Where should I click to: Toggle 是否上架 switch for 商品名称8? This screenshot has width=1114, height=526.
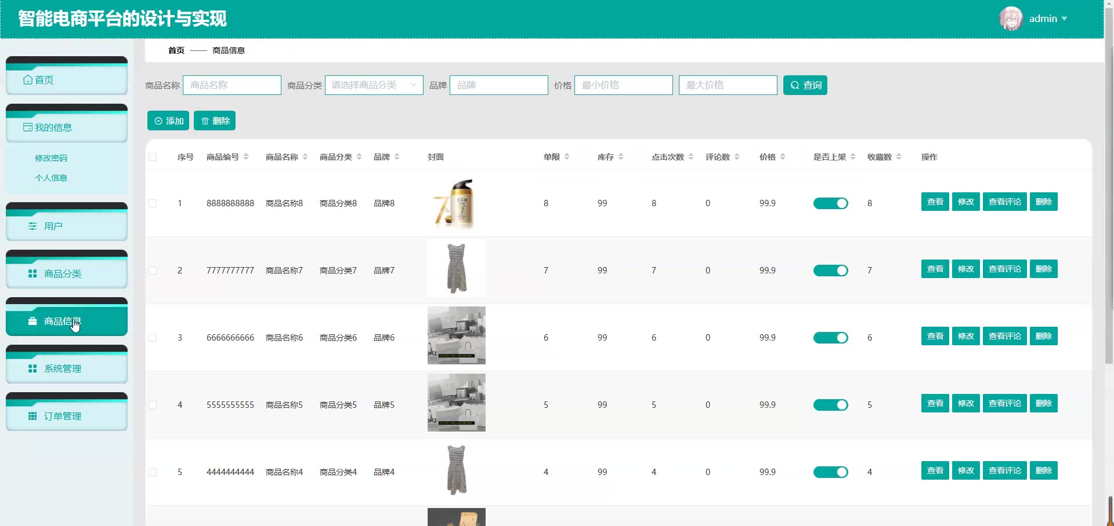tap(830, 203)
